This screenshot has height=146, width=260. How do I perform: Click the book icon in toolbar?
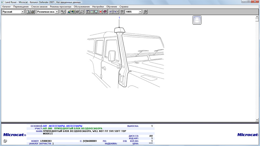coord(105,12)
